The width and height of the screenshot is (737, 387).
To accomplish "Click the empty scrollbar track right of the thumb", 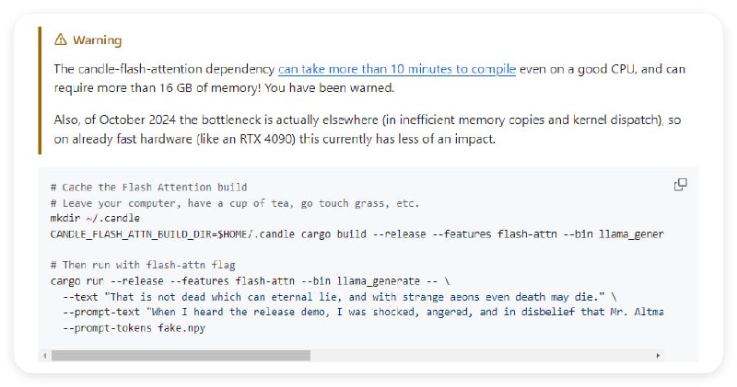I will tap(479, 355).
